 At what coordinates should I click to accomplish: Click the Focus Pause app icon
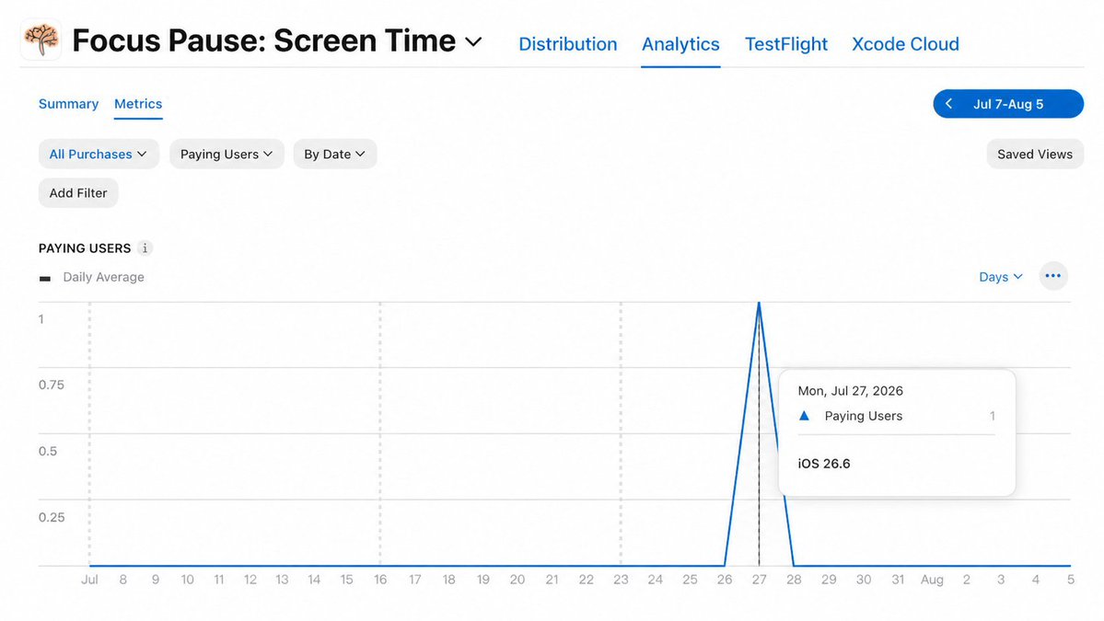pos(41,40)
